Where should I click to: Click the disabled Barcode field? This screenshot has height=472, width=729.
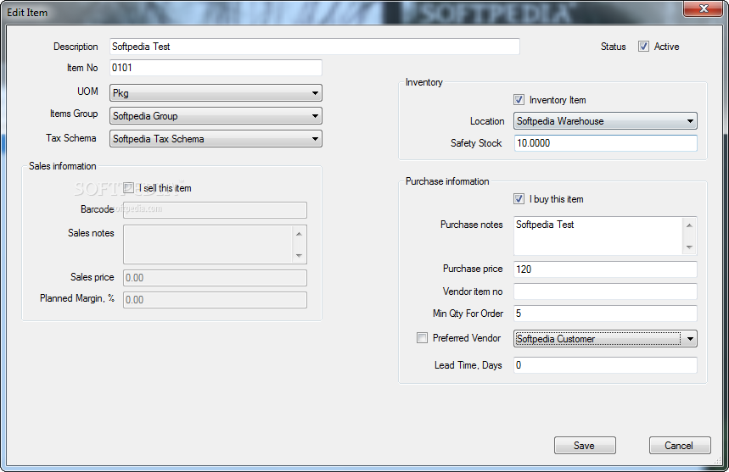pyautogui.click(x=215, y=210)
